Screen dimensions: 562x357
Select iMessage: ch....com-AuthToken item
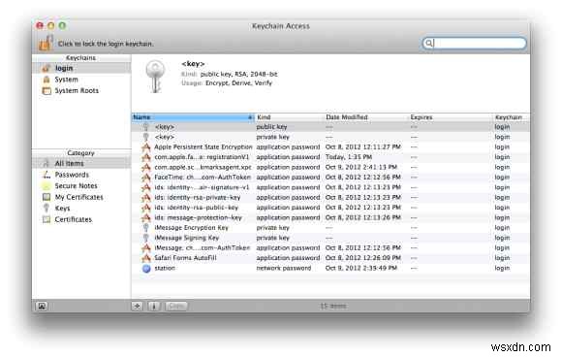[x=330, y=247]
